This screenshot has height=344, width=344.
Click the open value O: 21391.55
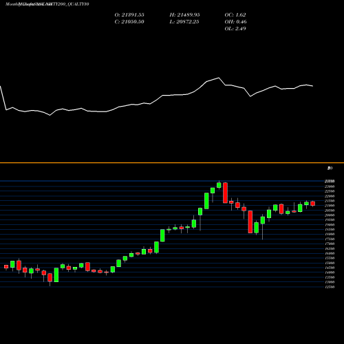coord(129,15)
